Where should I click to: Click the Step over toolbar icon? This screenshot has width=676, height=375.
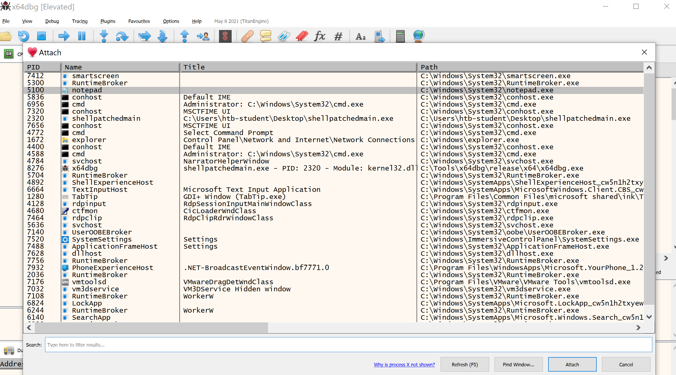click(122, 36)
